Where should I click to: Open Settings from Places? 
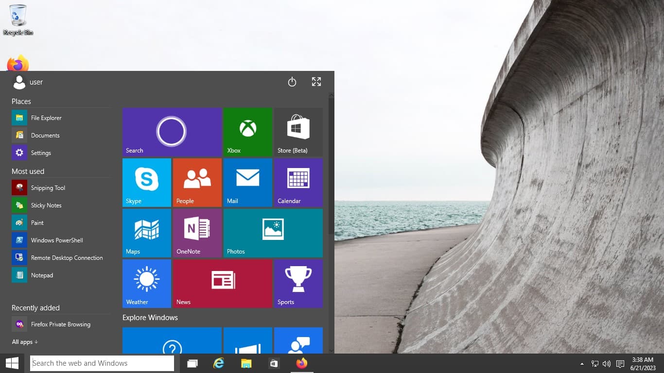61,153
